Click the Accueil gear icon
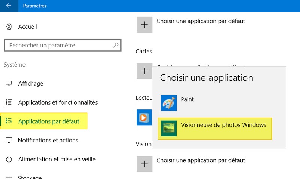This screenshot has height=179, width=300. pos(9,27)
